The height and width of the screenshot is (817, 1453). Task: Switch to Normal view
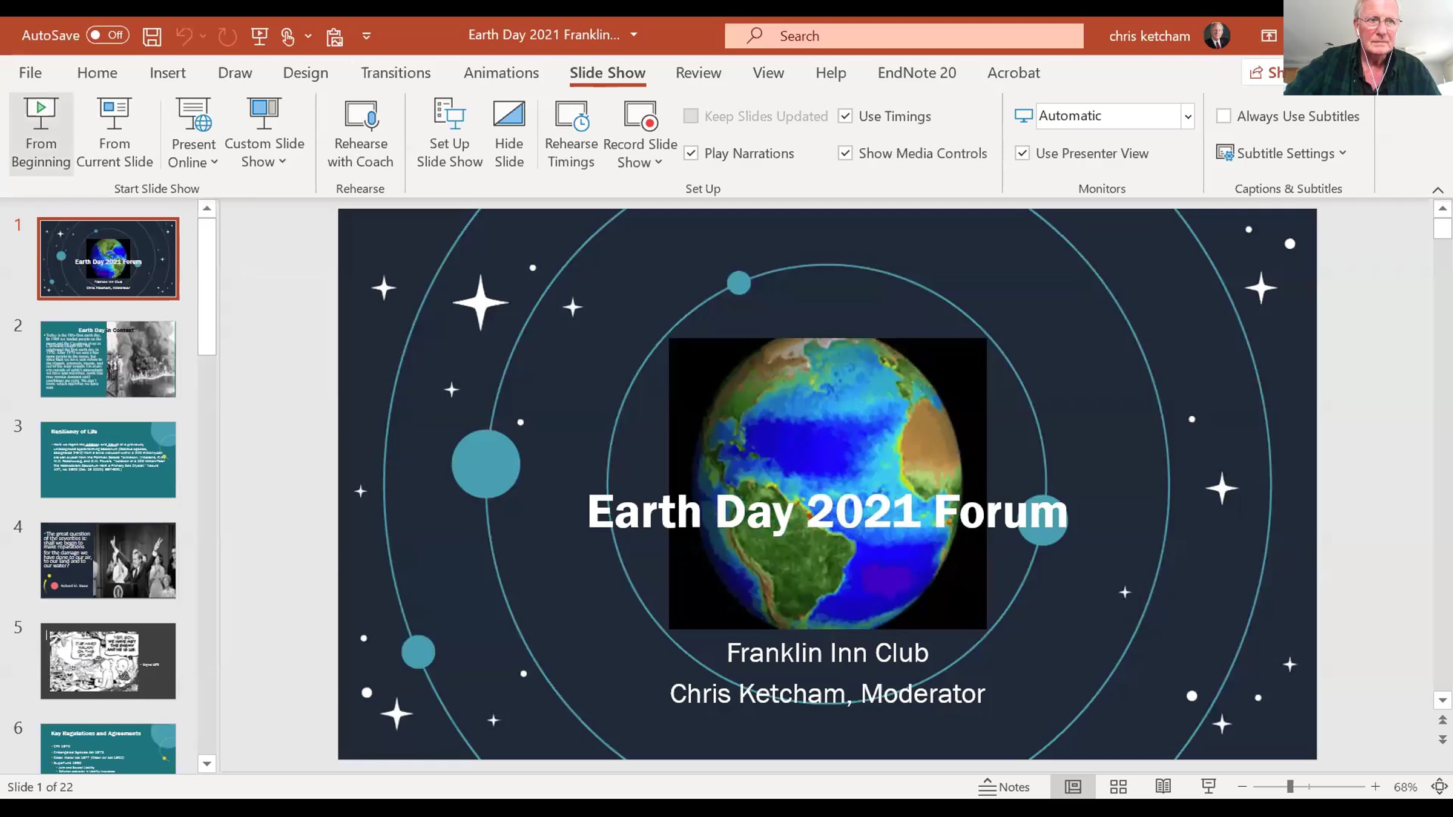[x=1073, y=787]
